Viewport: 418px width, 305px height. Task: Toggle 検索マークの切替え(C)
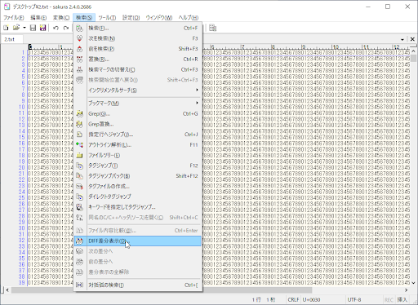click(138, 69)
